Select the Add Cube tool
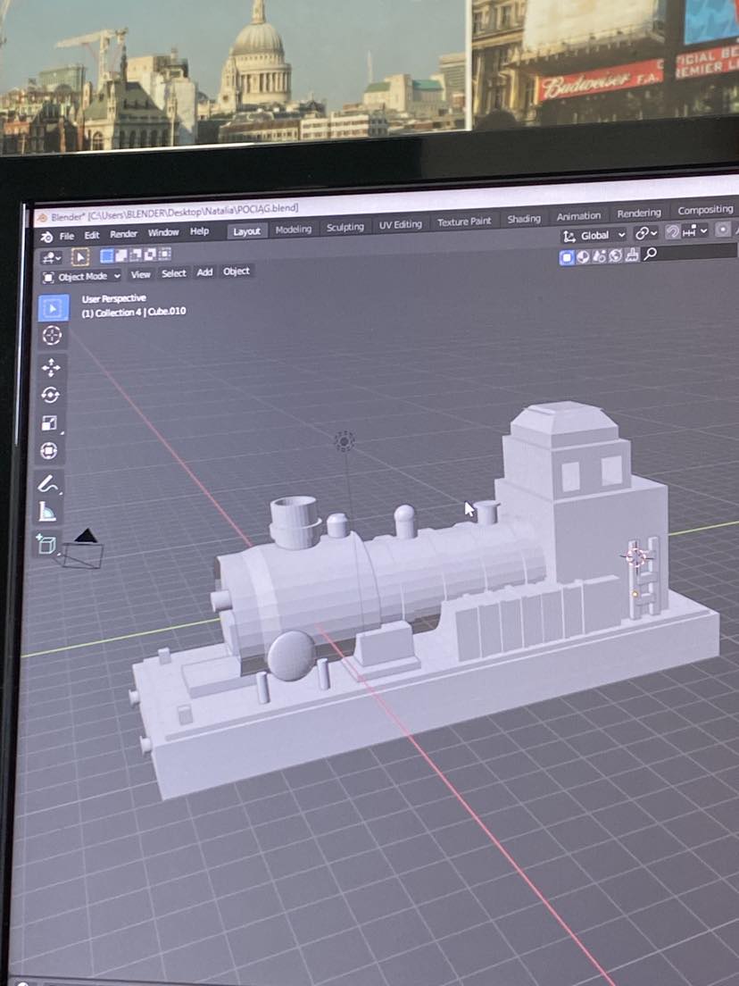739x986 pixels. pyautogui.click(x=47, y=544)
